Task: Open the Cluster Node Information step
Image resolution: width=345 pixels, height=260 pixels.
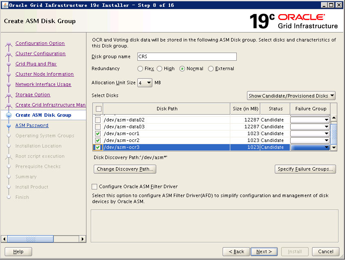Action: tap(45, 74)
